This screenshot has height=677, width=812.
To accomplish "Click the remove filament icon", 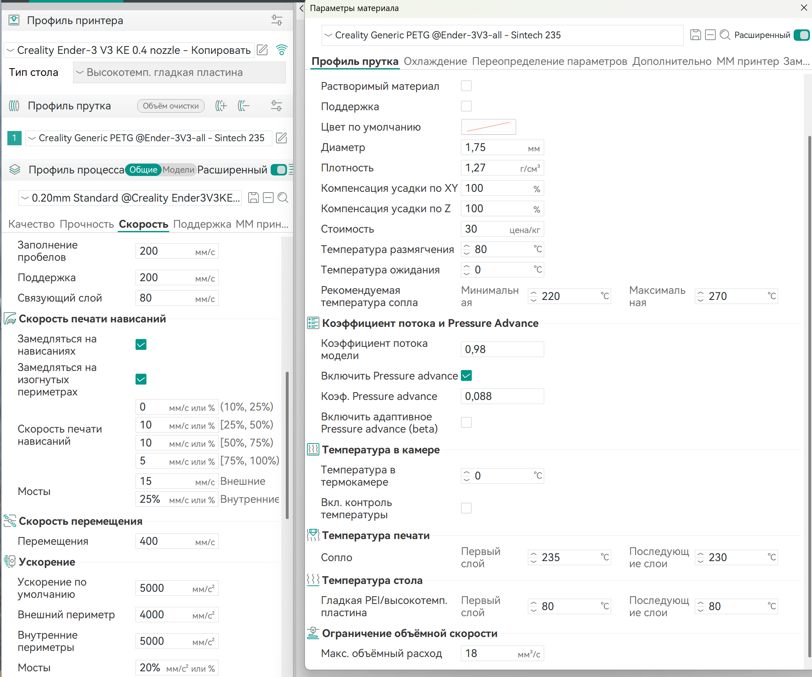I will pos(243,106).
